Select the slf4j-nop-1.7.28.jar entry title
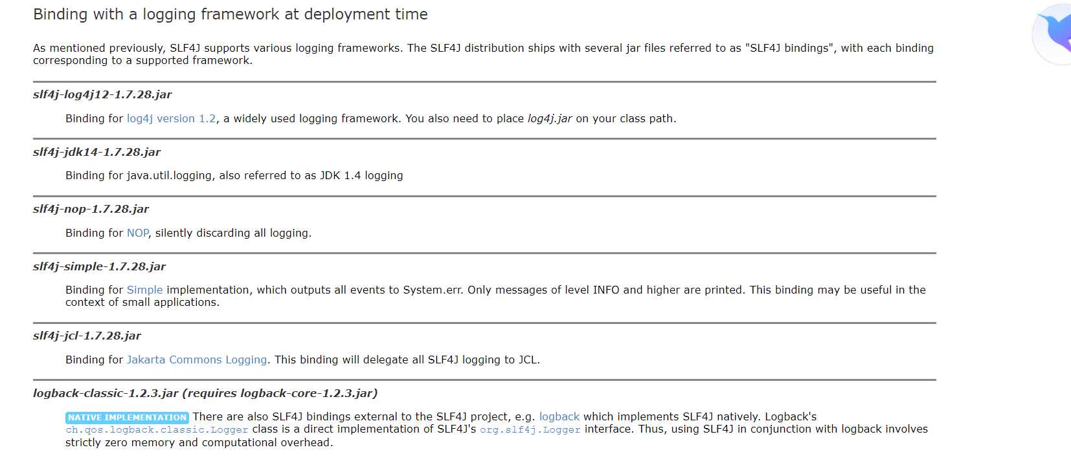This screenshot has height=463, width=1071. pos(91,209)
